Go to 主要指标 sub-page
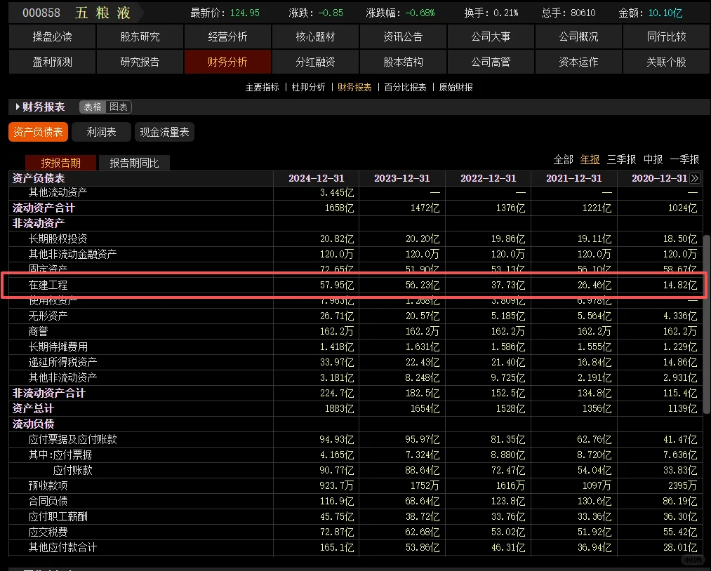Image resolution: width=711 pixels, height=571 pixels. 262,87
